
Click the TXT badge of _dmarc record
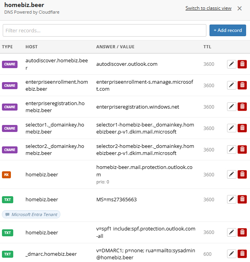coord(7,254)
